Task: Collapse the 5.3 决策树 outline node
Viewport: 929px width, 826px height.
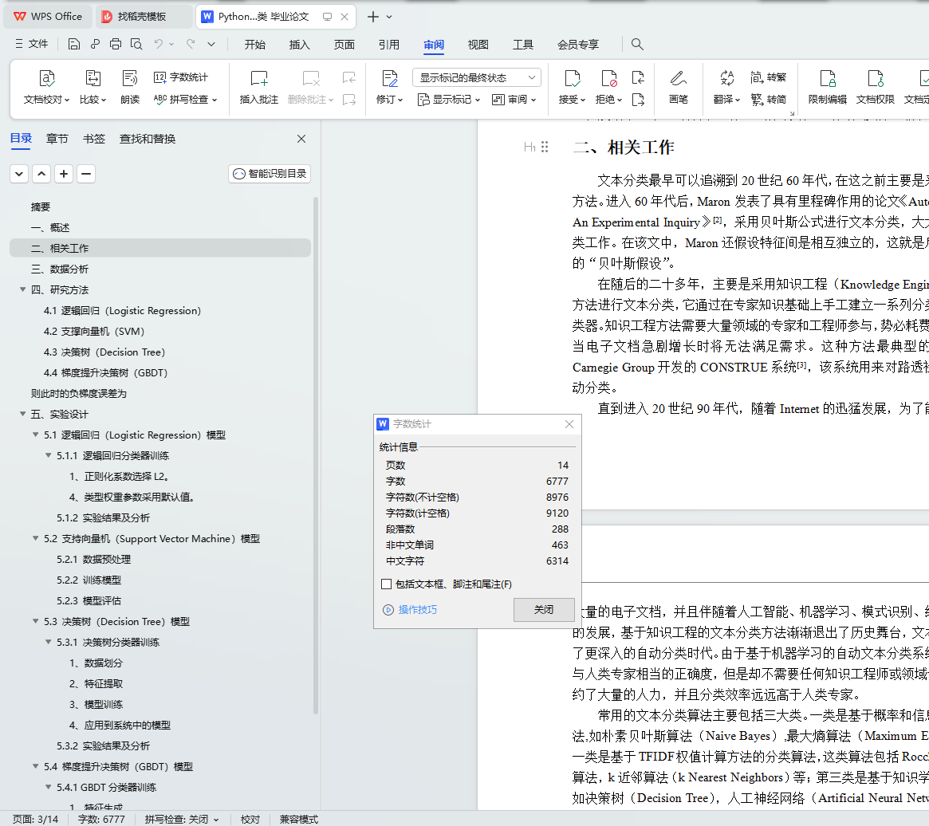Action: click(36, 622)
